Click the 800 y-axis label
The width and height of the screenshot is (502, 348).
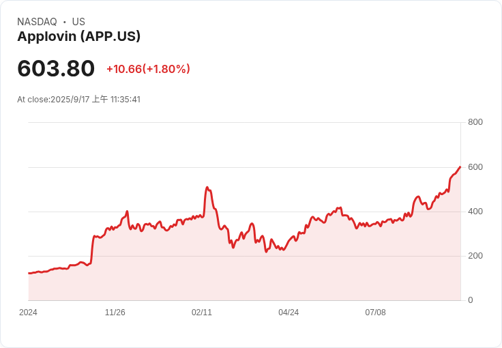(x=475, y=122)
